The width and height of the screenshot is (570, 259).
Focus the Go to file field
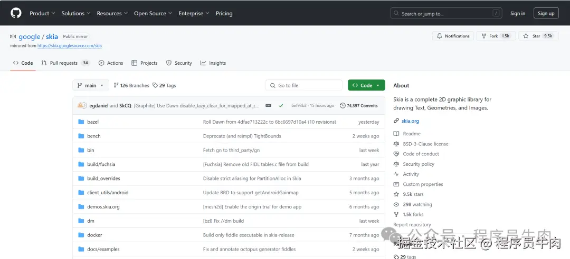(x=304, y=85)
